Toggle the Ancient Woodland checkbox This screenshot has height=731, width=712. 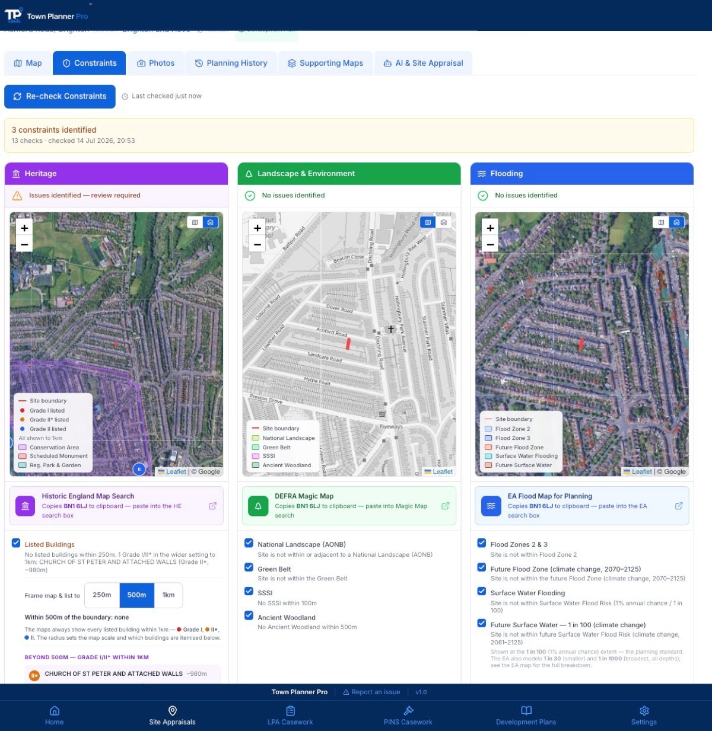[x=249, y=615]
